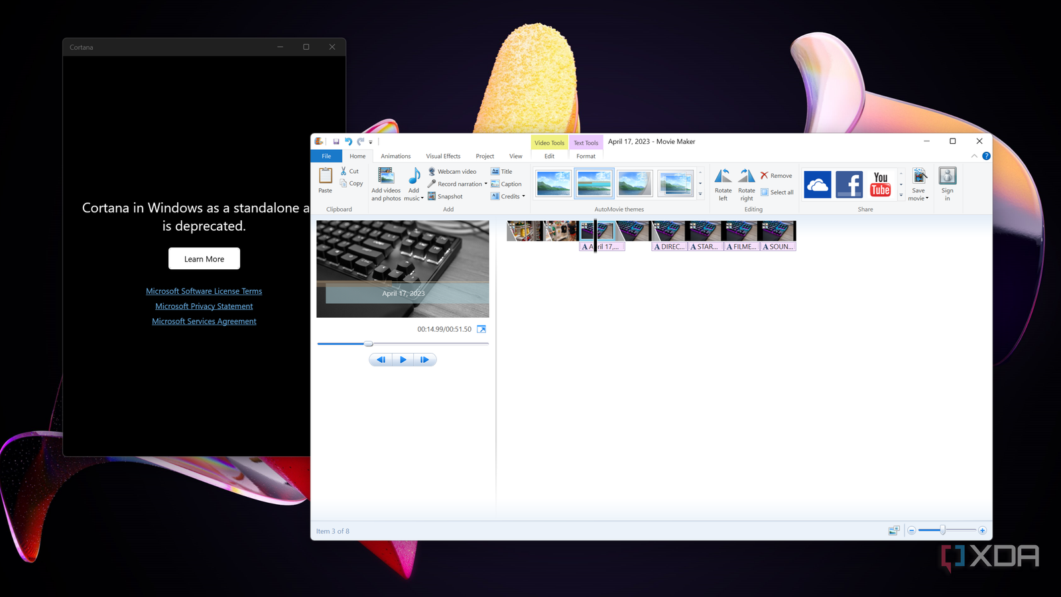1061x597 pixels.
Task: Open the Webcam video recorder
Action: 456,171
